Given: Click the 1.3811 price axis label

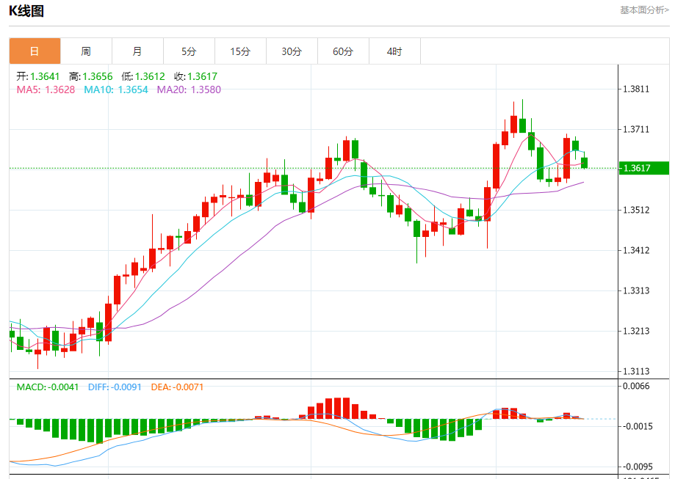Looking at the screenshot, I should pos(635,89).
